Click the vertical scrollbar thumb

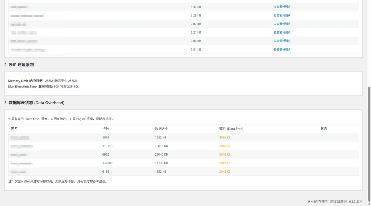[369, 142]
